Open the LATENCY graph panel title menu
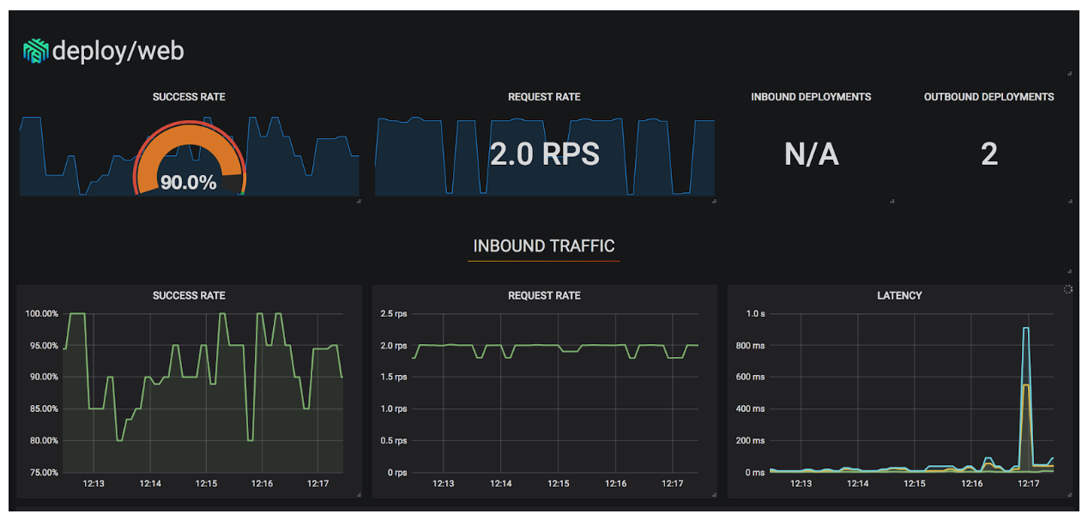The width and height of the screenshot is (1088, 520). pos(899,295)
